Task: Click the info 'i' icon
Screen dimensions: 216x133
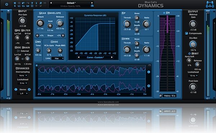Action: click(x=36, y=3)
